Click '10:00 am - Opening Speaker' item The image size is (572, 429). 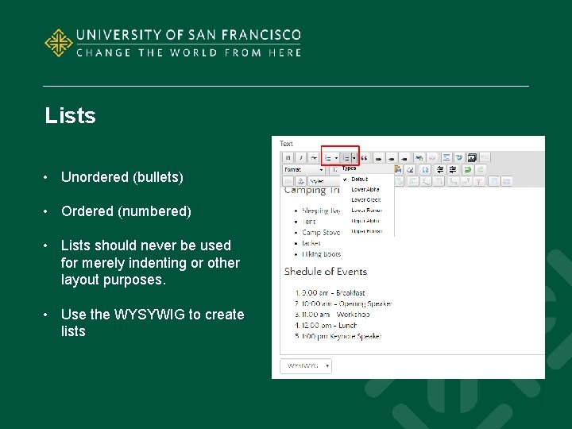346,303
